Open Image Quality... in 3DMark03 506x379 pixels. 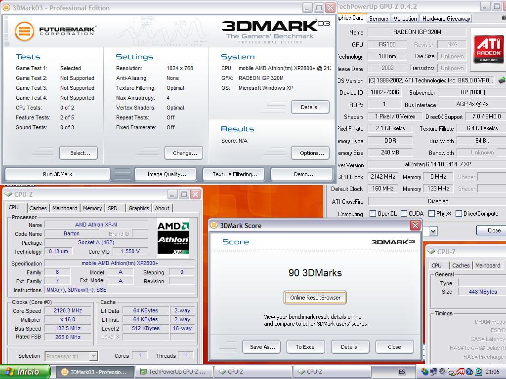coord(166,174)
